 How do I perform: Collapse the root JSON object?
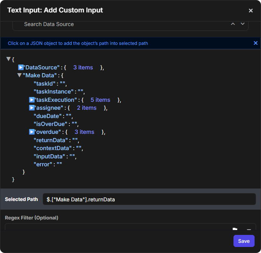tap(9, 59)
